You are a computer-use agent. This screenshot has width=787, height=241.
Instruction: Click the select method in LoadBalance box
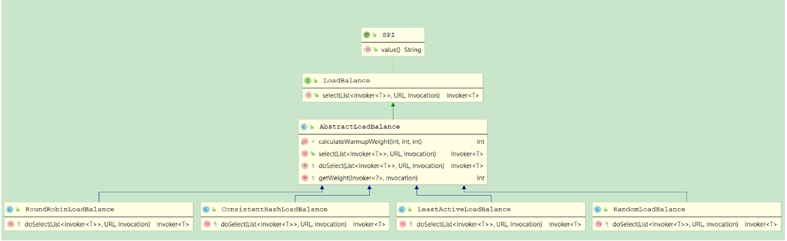click(393, 95)
